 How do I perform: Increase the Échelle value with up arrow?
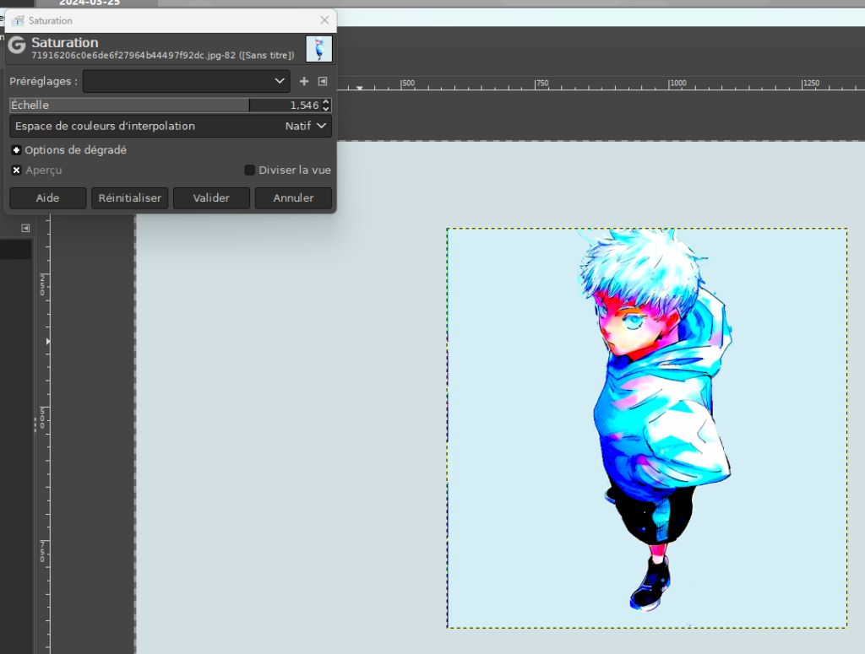pyautogui.click(x=326, y=101)
